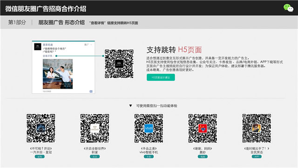The height and width of the screenshot is (168, 298).
Task: Click the 可使用微信扫一扫功能体验 text
Action: 156,106
